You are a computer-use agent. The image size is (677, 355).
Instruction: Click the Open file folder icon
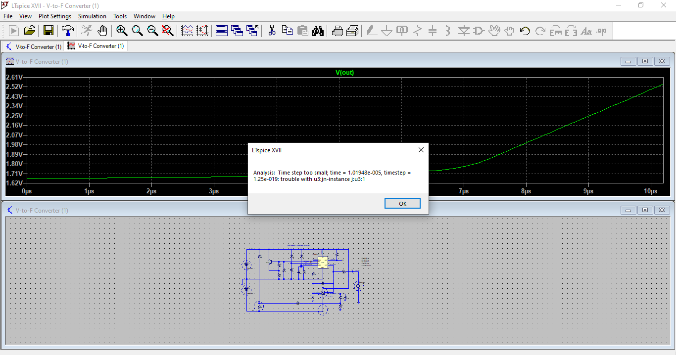pos(30,31)
